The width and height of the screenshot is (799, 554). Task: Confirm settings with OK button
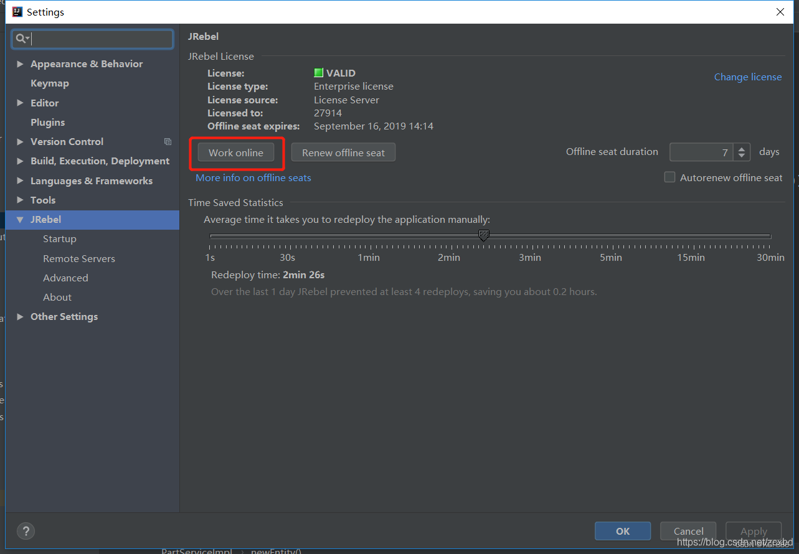coord(623,531)
